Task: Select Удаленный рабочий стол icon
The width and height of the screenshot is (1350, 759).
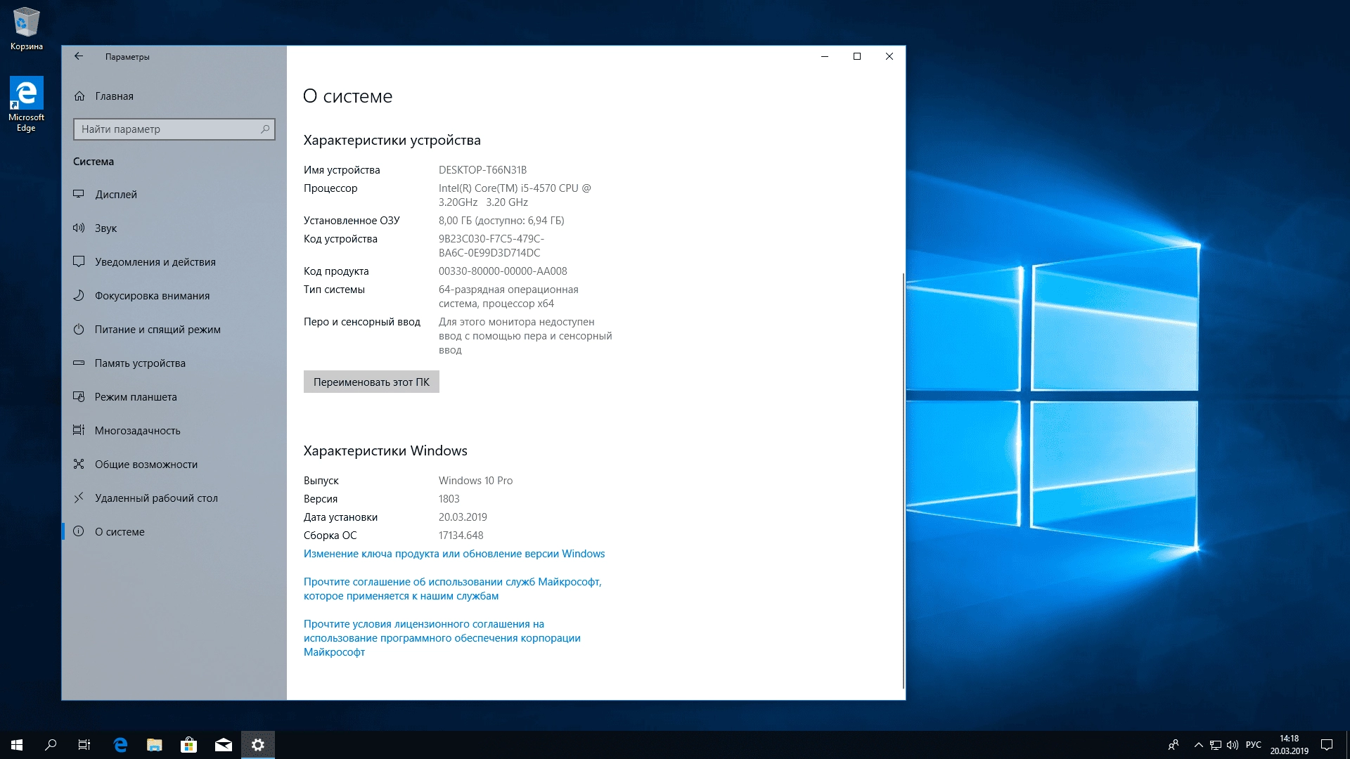Action: [x=79, y=498]
